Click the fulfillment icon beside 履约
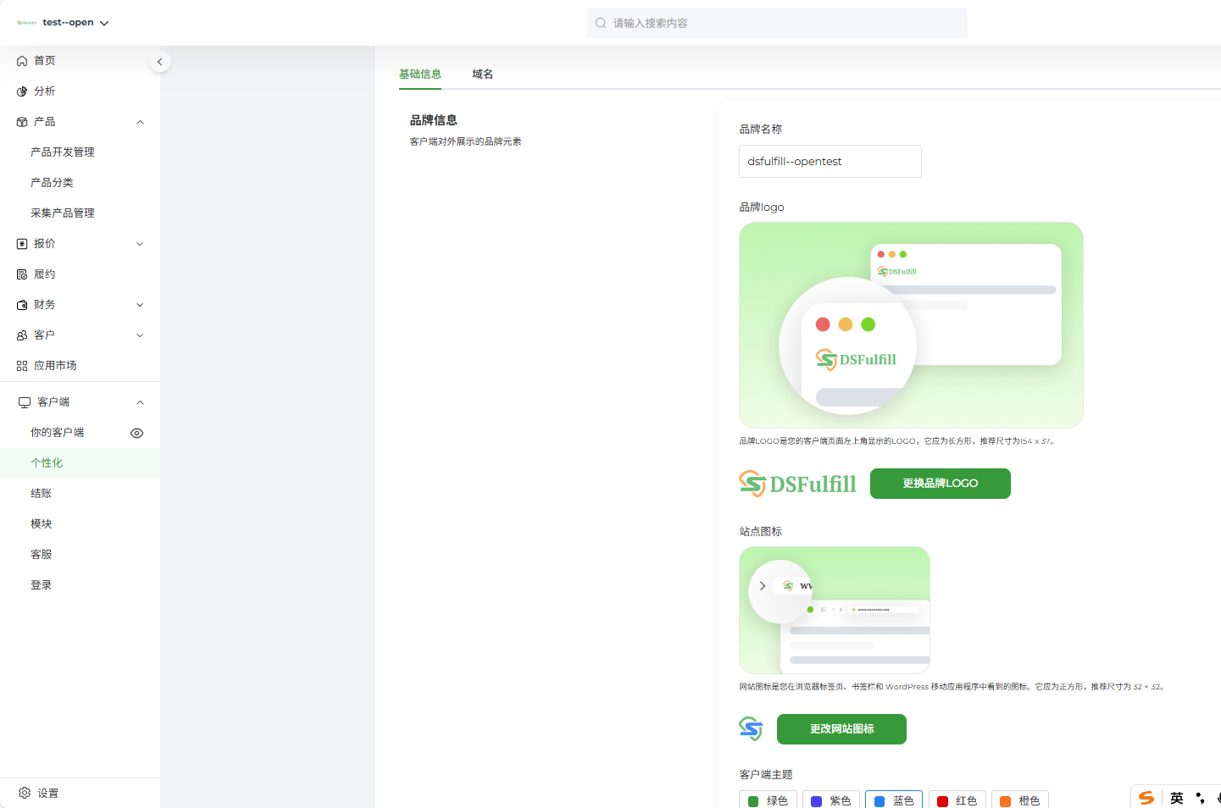The width and height of the screenshot is (1221, 808). click(22, 274)
